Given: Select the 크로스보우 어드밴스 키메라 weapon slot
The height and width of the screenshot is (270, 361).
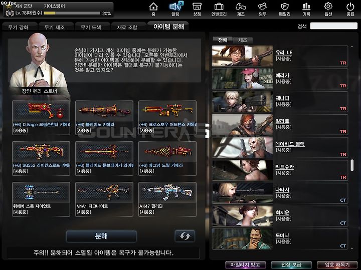Looking at the screenshot, I should tap(167, 118).
